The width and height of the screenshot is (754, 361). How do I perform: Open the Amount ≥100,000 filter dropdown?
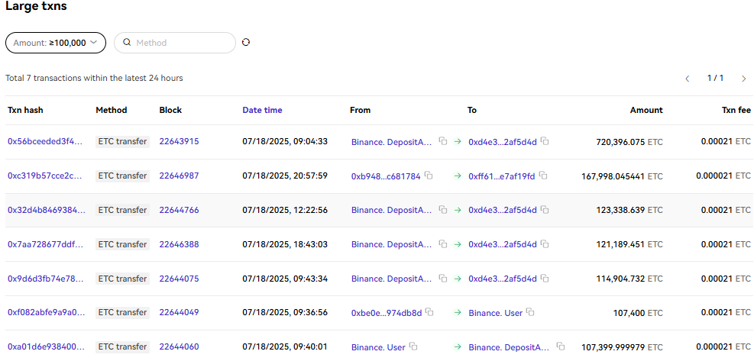[x=55, y=43]
